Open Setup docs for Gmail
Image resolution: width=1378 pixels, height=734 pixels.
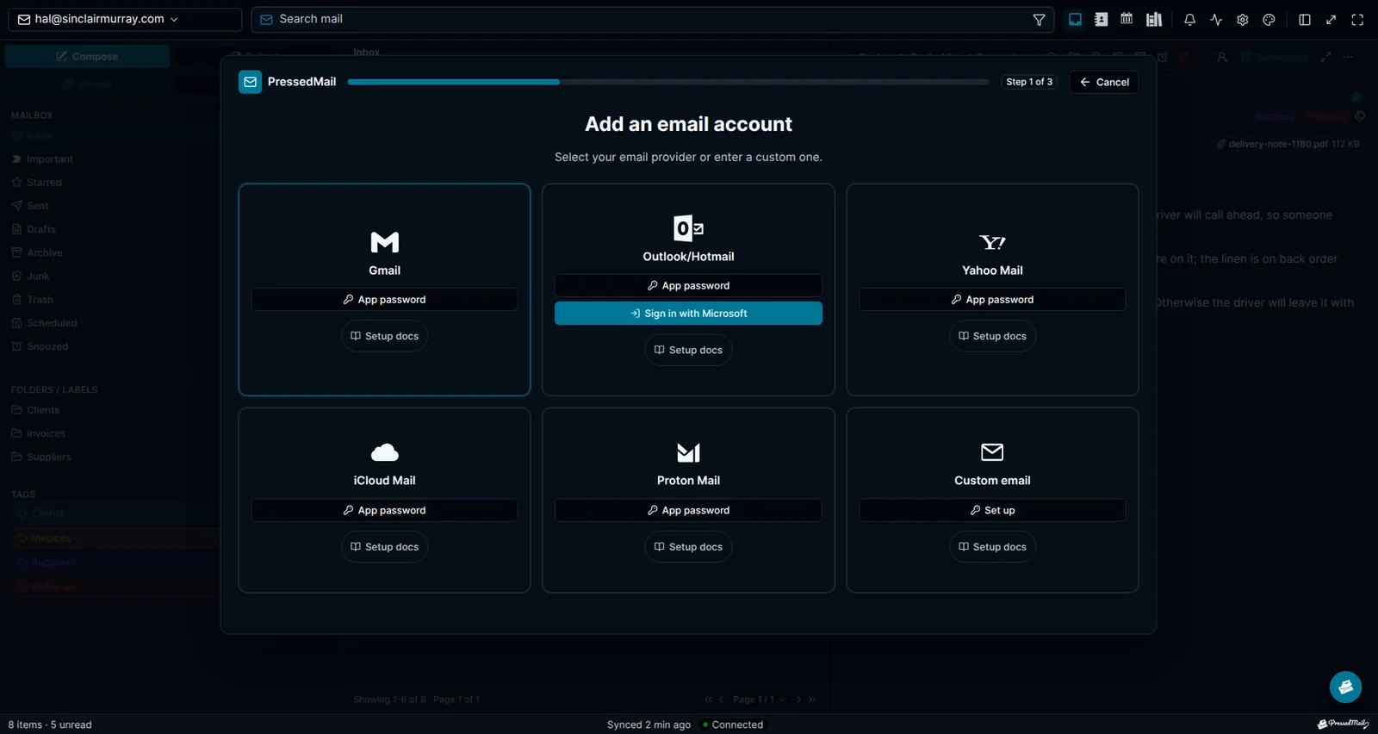point(384,336)
